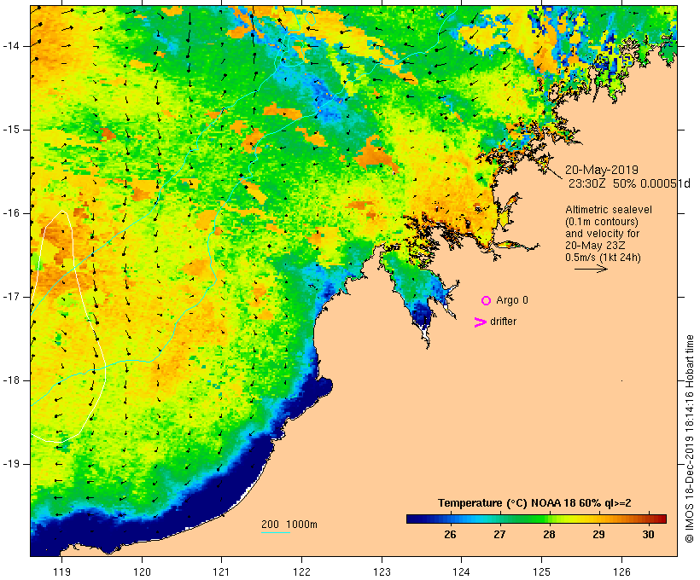The width and height of the screenshot is (700, 580).
Task: Click the colorbar tick label '29'
Action: coord(598,535)
